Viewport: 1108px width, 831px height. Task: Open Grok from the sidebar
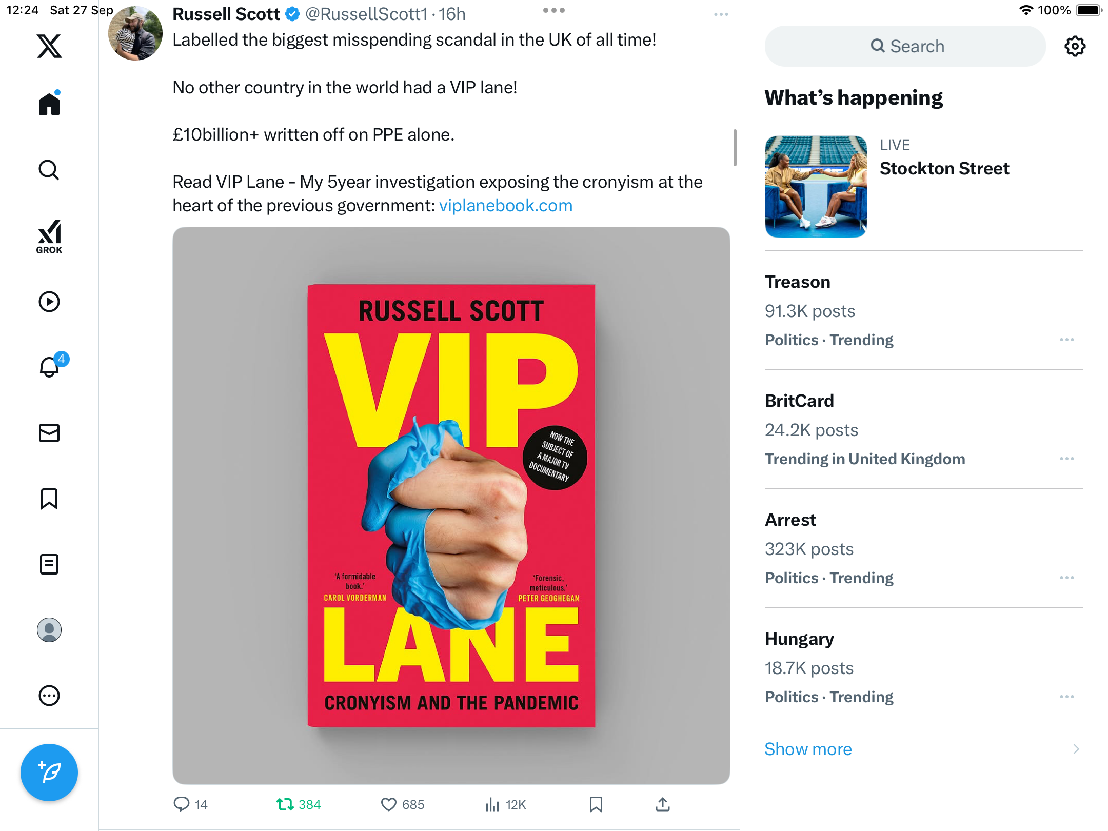[x=49, y=236]
